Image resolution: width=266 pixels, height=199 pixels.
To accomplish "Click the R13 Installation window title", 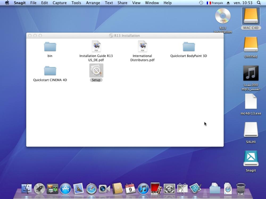I will tap(127, 36).
